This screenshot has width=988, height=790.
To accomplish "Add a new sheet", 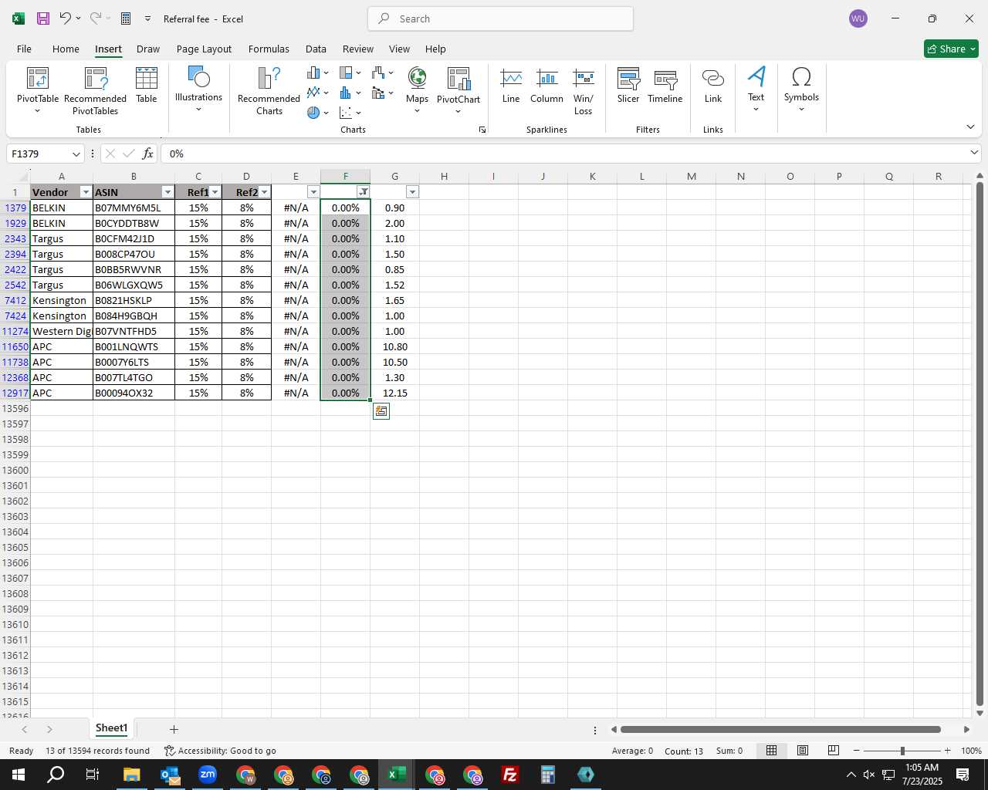I will 174,729.
